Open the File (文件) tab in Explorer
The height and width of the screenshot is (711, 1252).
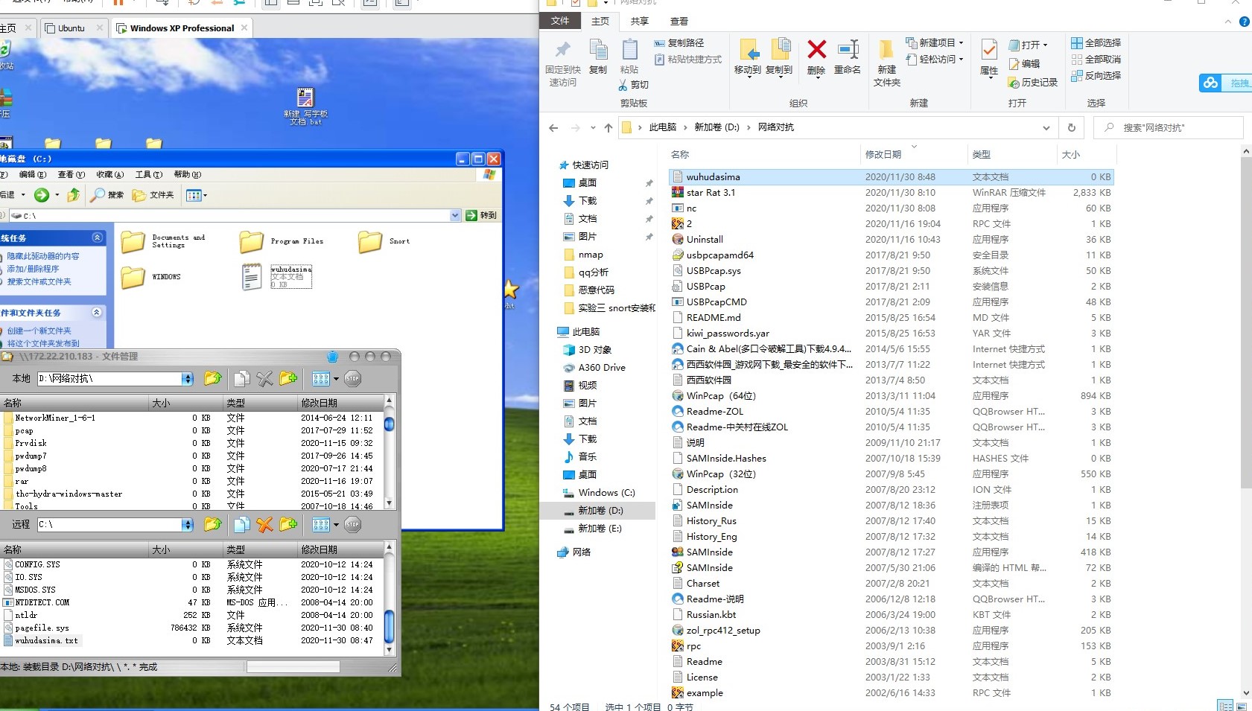click(560, 21)
